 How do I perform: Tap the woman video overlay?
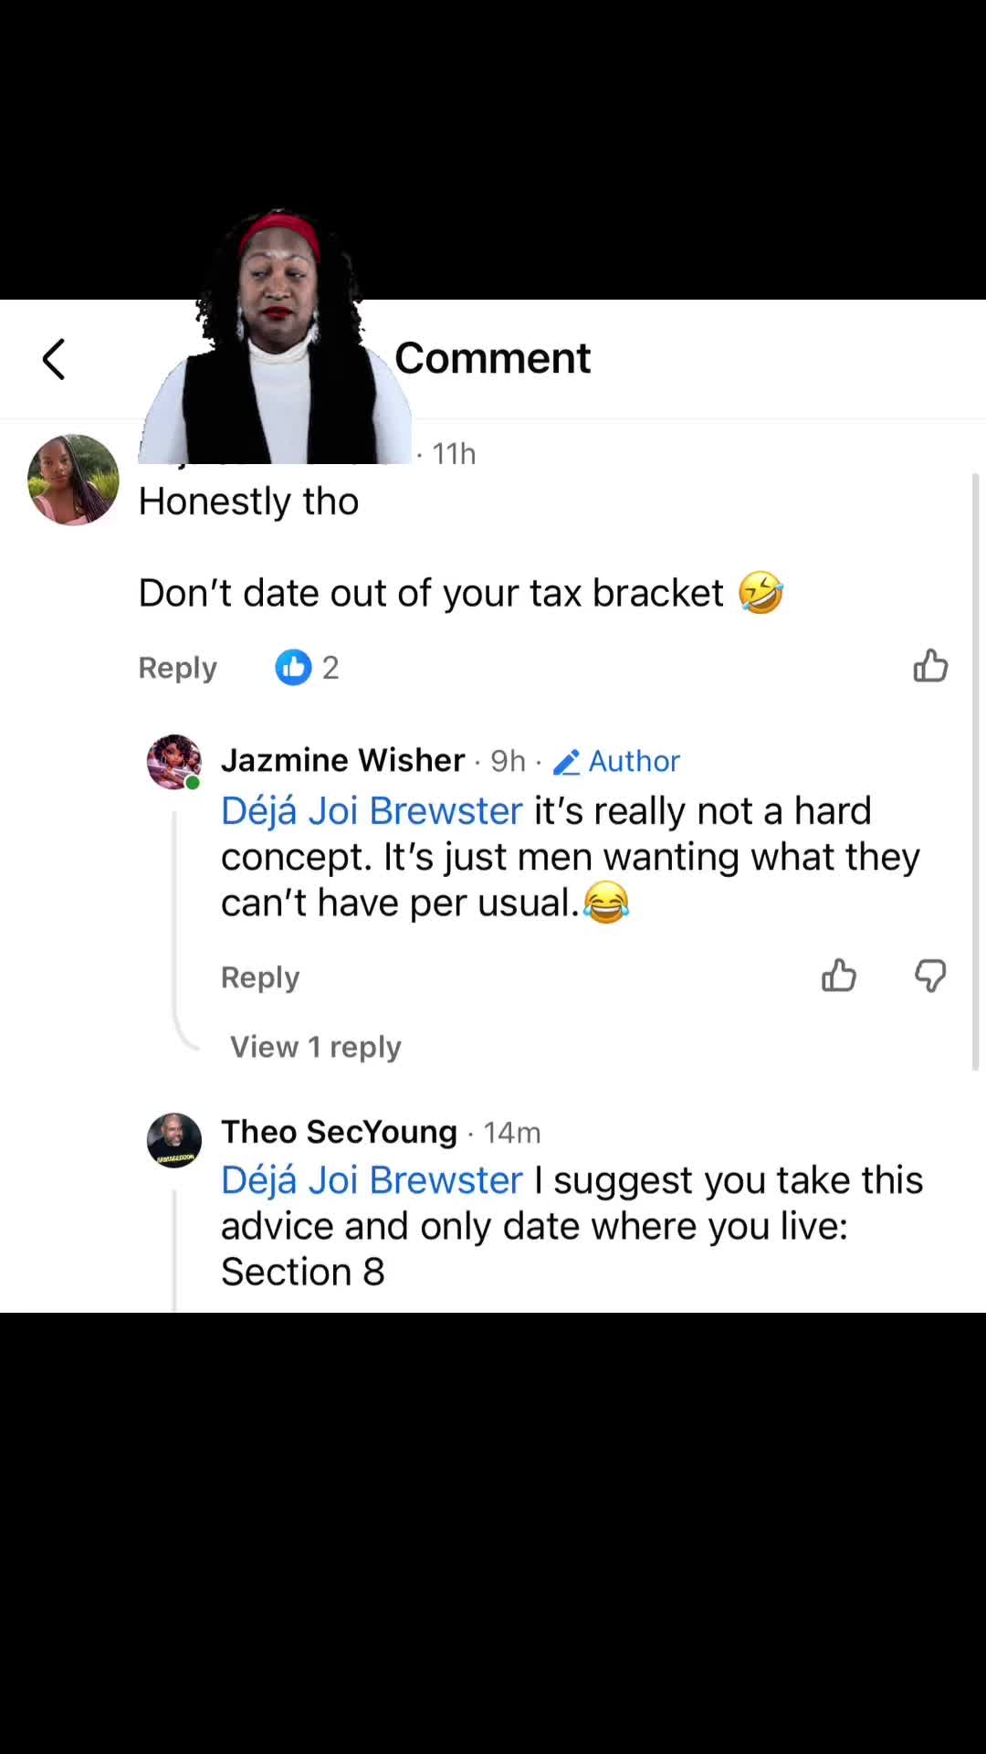pyautogui.click(x=277, y=336)
